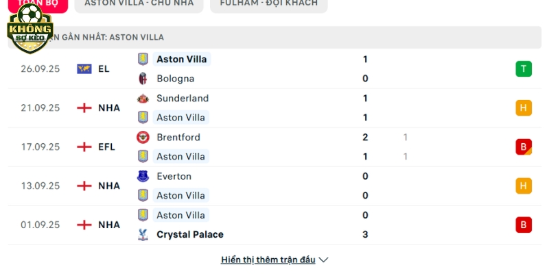549x274 pixels.
Task: Click the green T result badge
Action: [524, 69]
